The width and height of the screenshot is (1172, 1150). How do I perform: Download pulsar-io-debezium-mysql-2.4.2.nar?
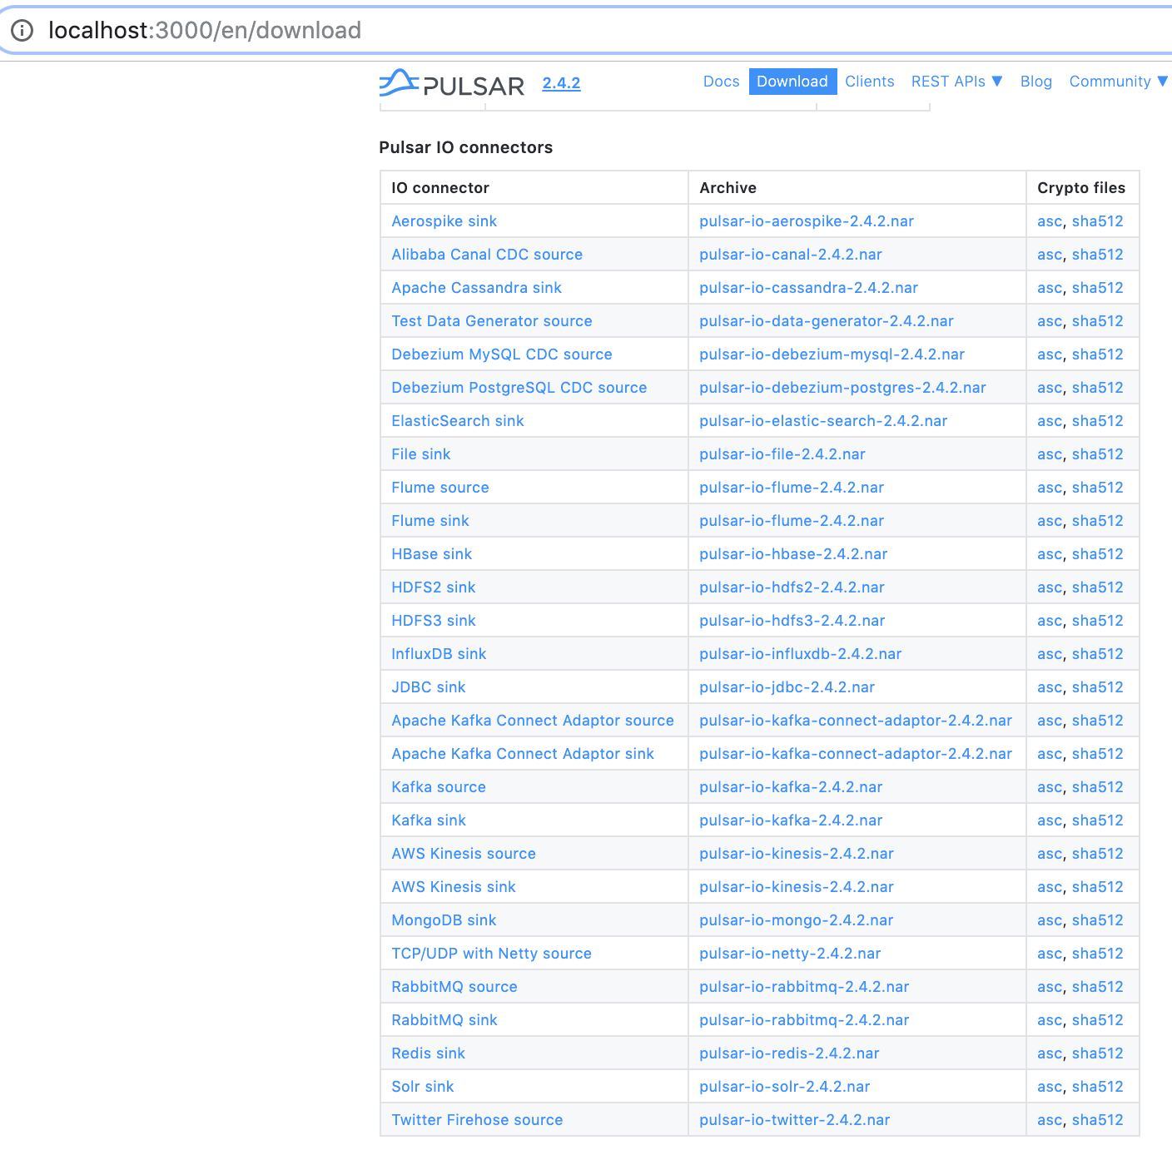(832, 354)
